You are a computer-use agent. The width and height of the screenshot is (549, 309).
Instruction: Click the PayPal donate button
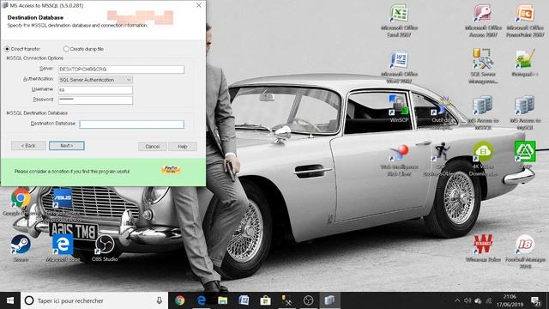[x=171, y=170]
